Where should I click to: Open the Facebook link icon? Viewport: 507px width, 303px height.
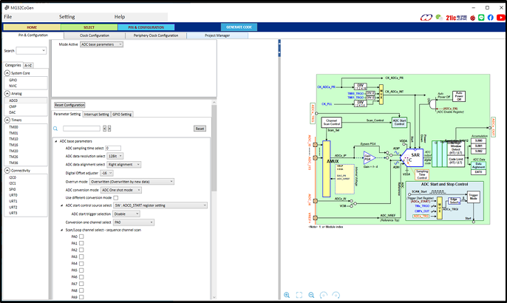490,17
